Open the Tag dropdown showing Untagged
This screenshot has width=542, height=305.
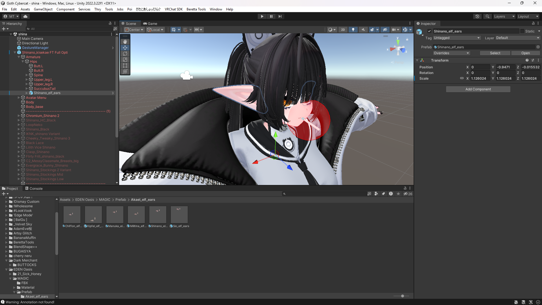pos(456,38)
